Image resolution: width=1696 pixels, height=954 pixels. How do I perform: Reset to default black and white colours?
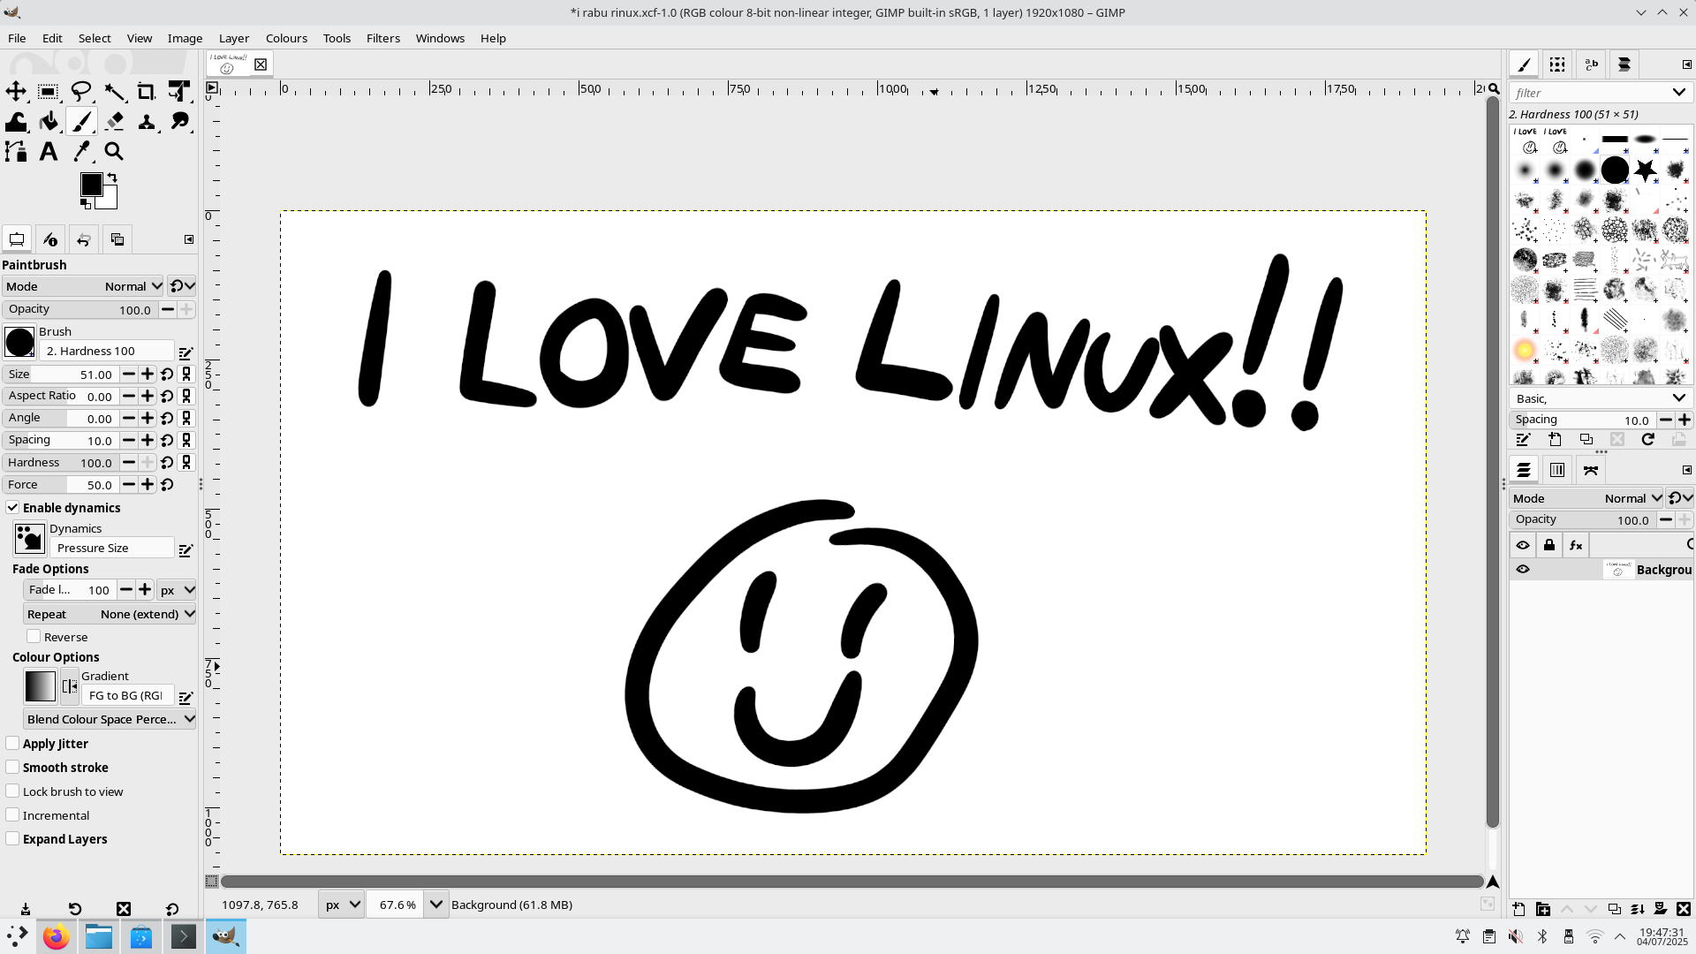pyautogui.click(x=86, y=204)
